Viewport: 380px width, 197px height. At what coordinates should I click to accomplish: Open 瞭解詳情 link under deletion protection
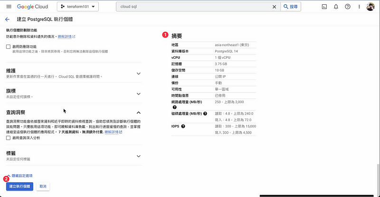pos(66,37)
